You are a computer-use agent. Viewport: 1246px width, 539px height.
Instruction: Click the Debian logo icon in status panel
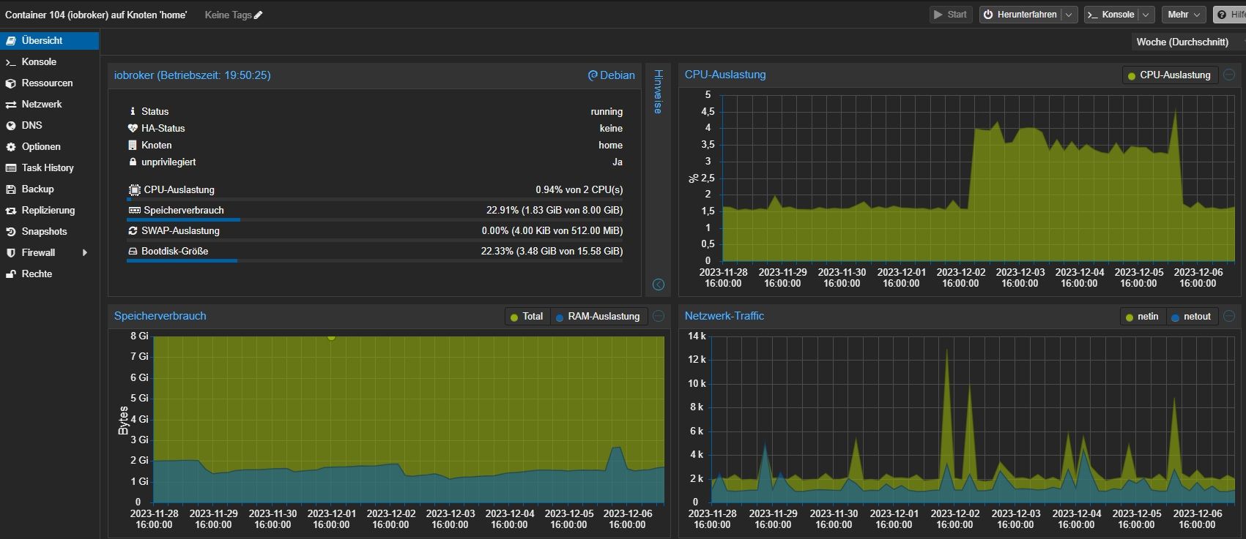(x=593, y=75)
